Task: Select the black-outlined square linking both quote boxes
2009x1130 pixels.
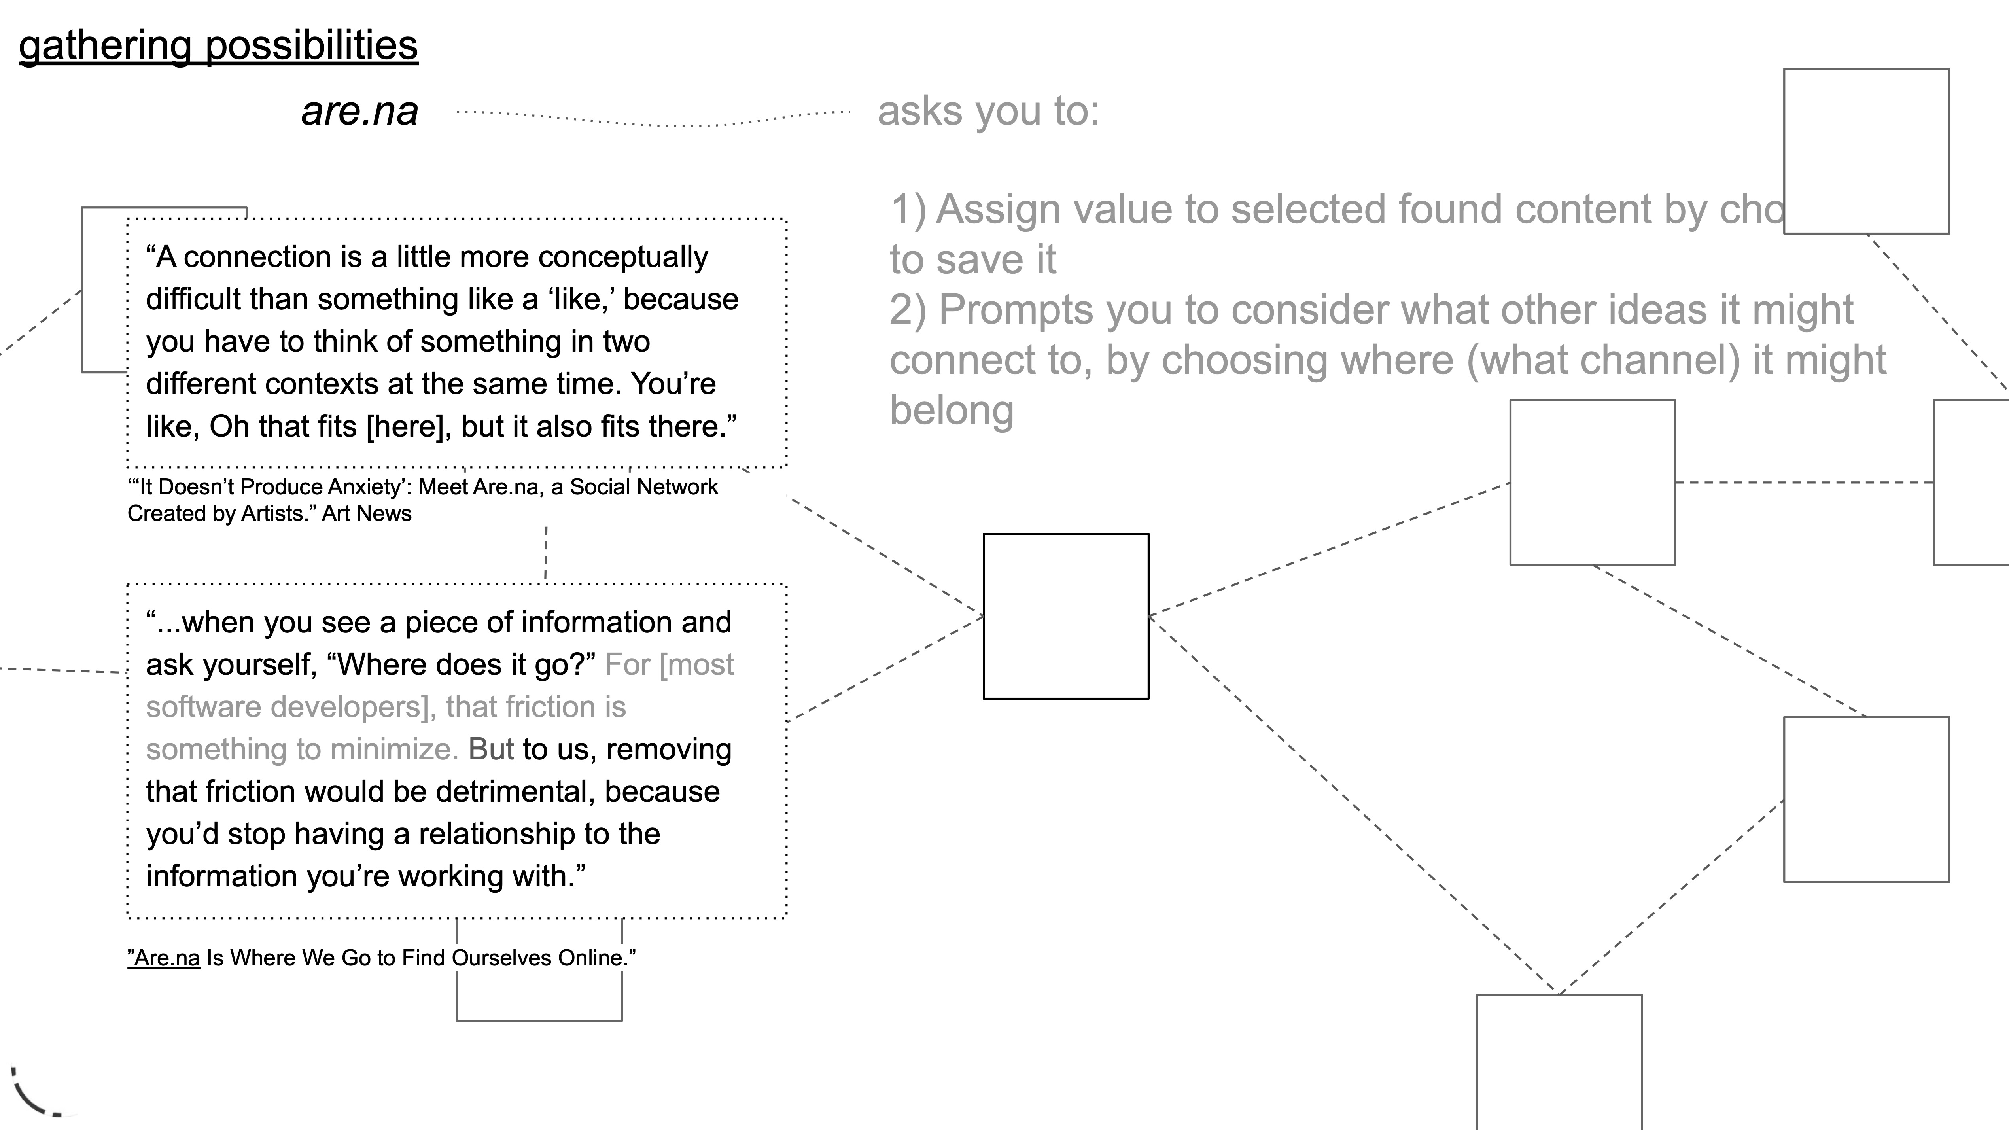Action: tap(1065, 616)
